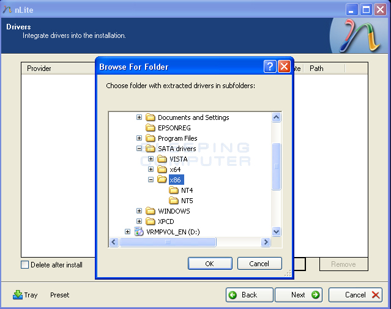Click the Tray download icon
The image size is (391, 309).
click(x=18, y=295)
